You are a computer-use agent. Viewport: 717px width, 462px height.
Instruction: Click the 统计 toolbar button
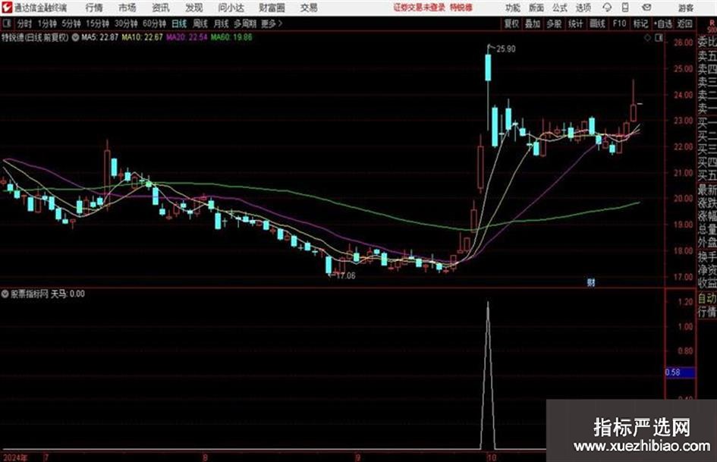[x=575, y=24]
